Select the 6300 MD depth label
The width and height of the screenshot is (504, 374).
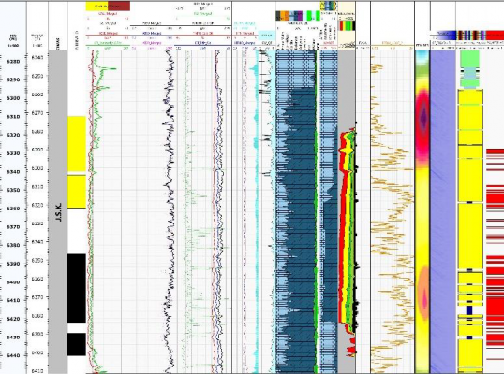[13, 98]
